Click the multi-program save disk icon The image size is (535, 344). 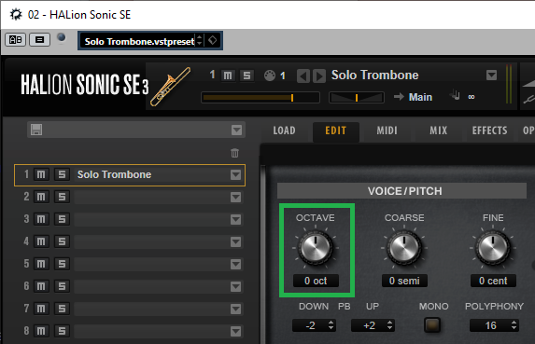coord(36,130)
